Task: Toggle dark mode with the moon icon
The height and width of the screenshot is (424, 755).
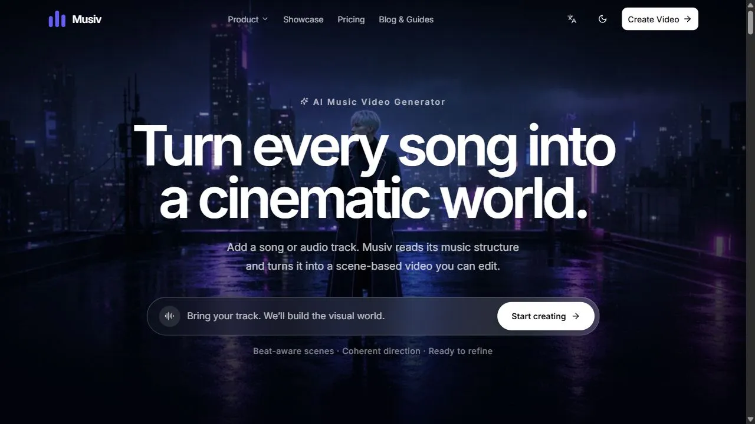Action: click(602, 19)
